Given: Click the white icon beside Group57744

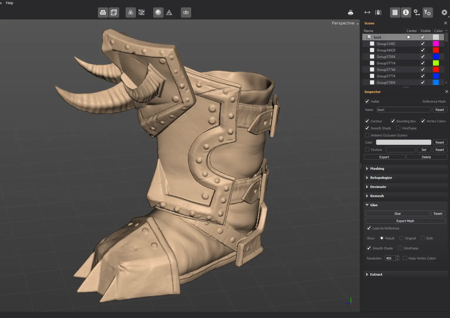Looking at the screenshot, I should (372, 69).
